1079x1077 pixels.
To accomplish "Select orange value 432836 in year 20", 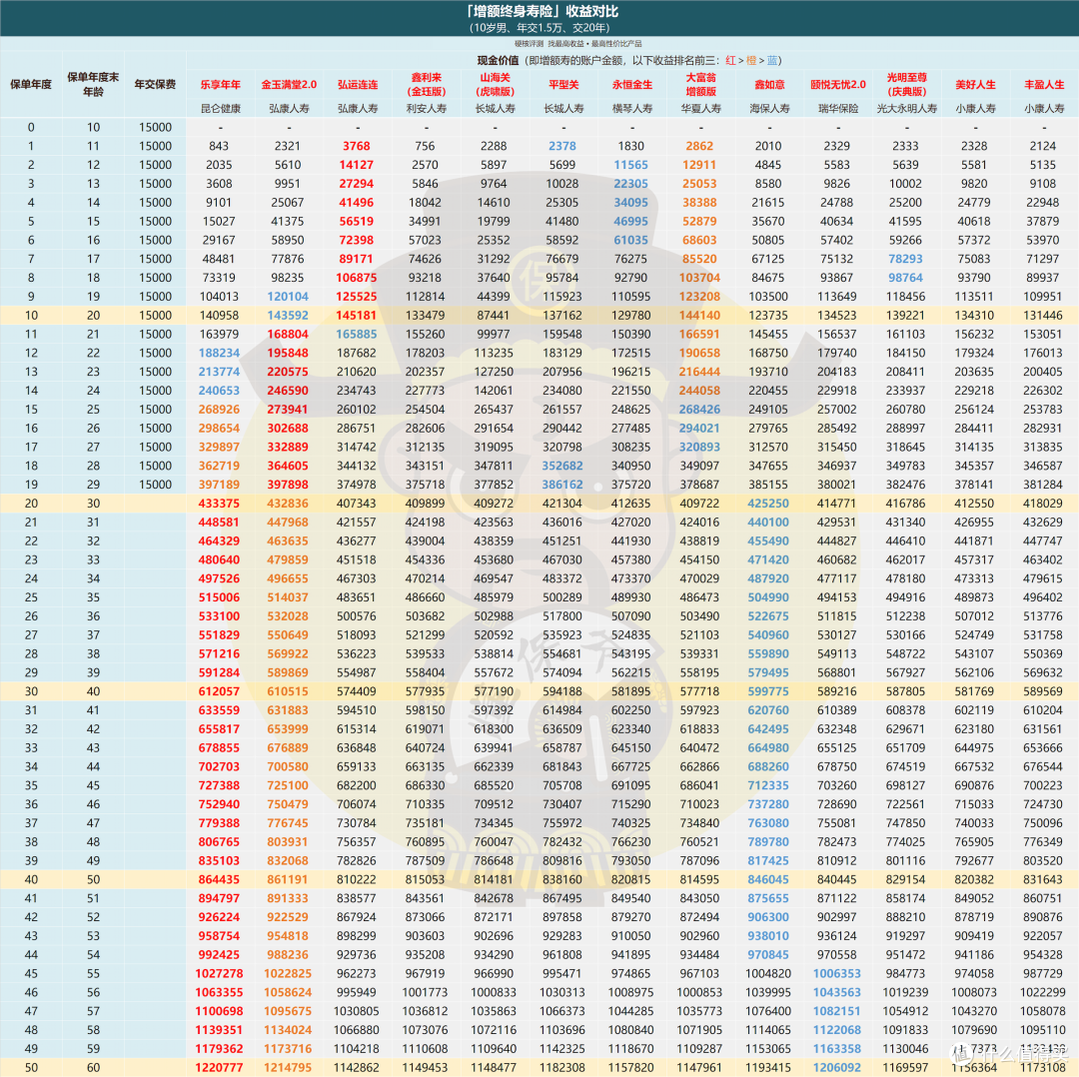I will (288, 504).
